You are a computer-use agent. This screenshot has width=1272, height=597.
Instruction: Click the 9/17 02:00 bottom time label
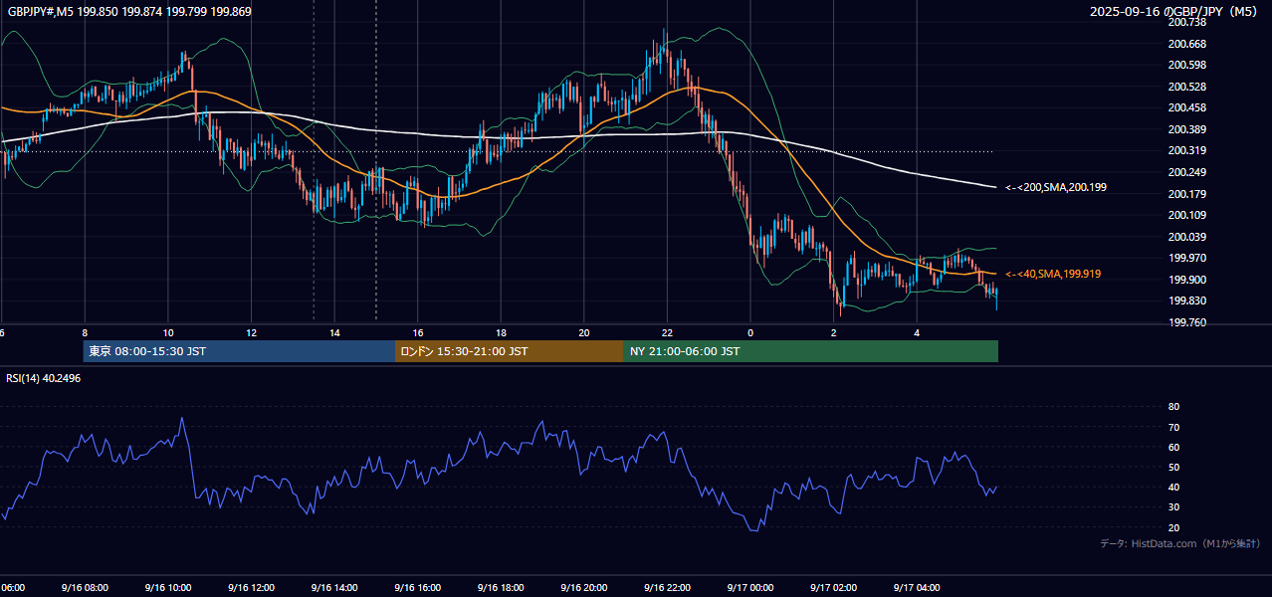pos(833,588)
